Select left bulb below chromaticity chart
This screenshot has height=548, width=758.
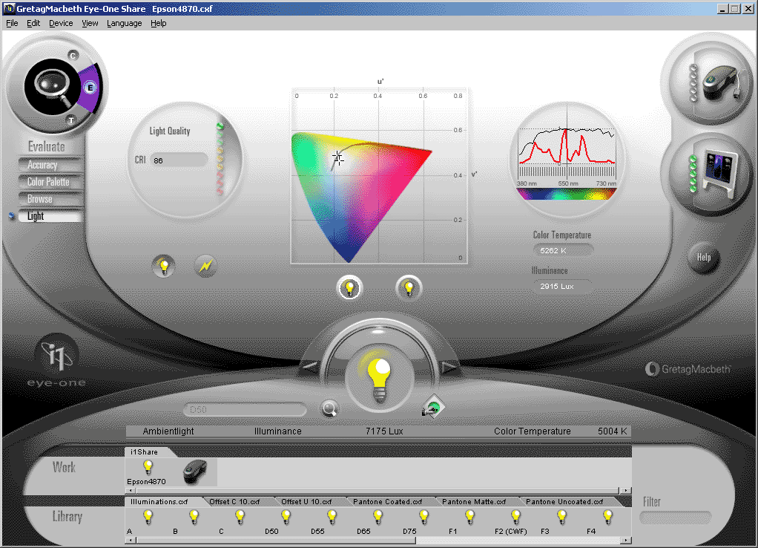point(349,288)
